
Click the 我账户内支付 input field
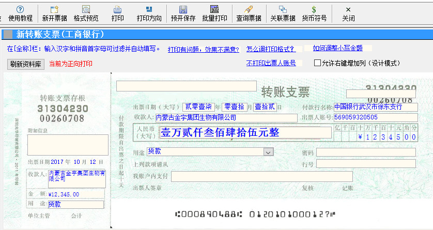262,176
